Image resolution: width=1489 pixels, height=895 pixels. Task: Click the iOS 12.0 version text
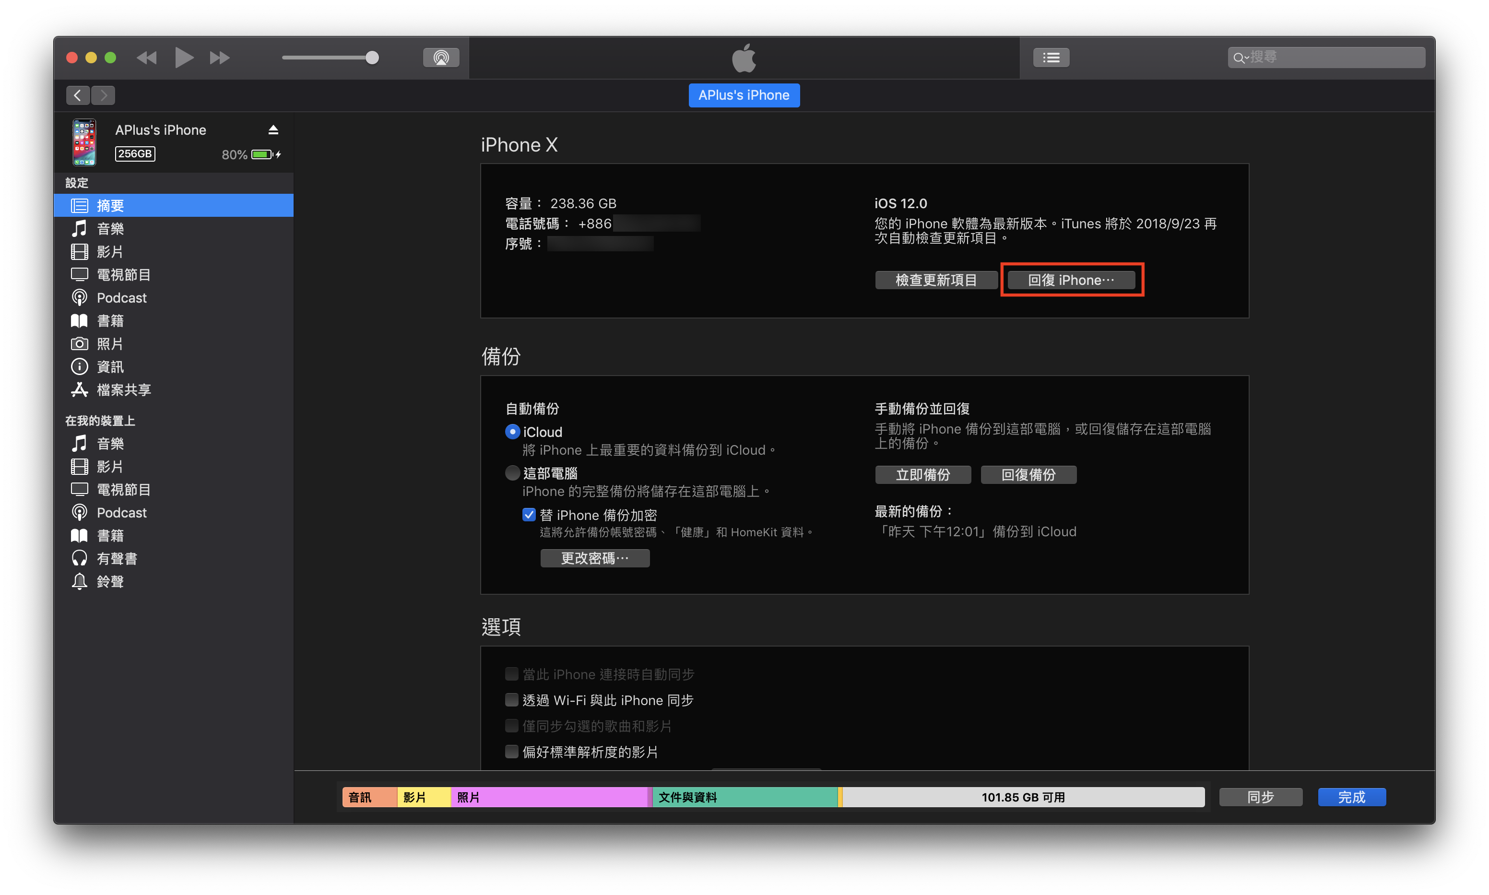click(900, 203)
